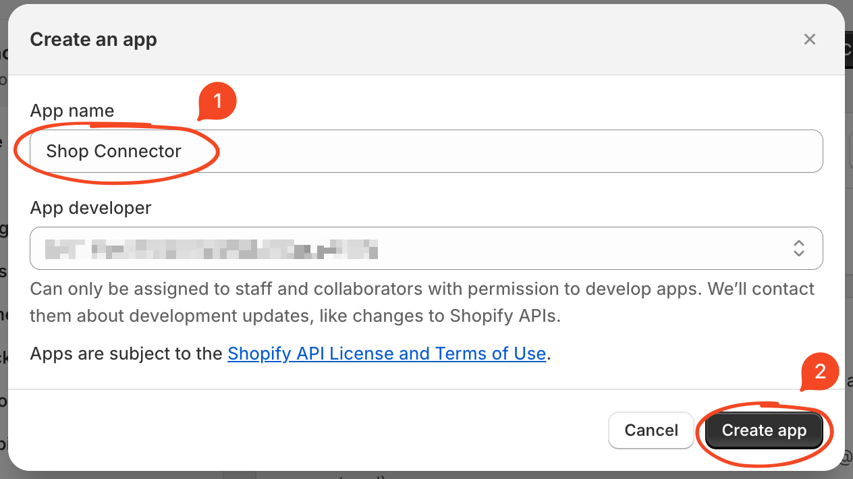Click the up-down chevron in App developer
The image size is (853, 479).
tap(799, 248)
